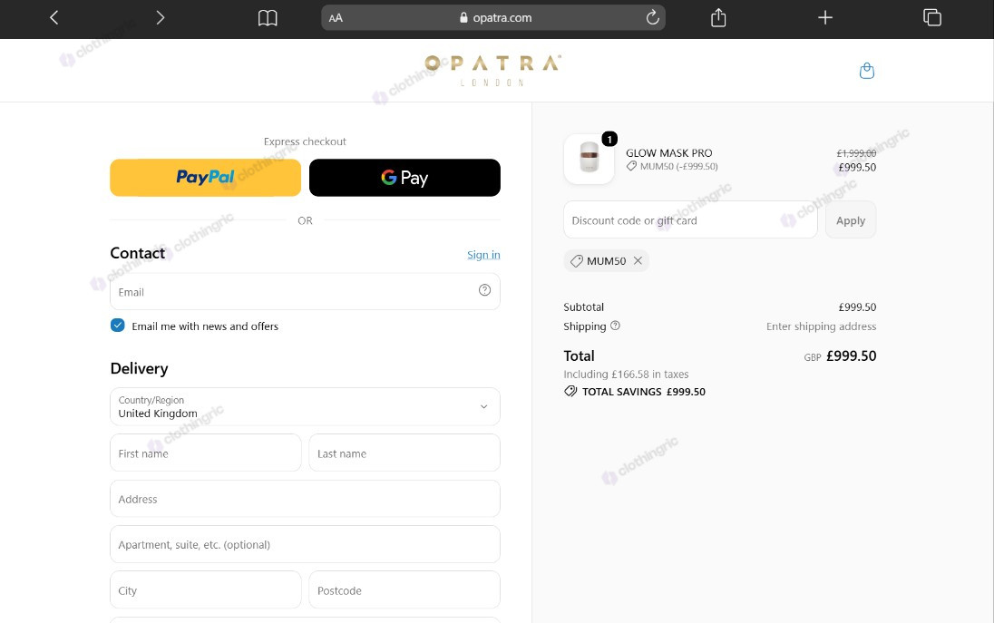
Task: Click the Address field
Action: click(305, 499)
